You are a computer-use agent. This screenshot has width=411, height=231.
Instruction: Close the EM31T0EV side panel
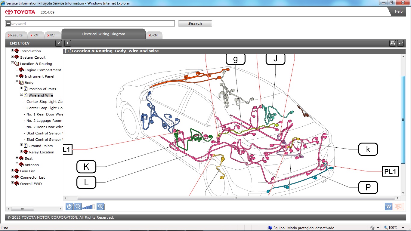[x=59, y=43]
